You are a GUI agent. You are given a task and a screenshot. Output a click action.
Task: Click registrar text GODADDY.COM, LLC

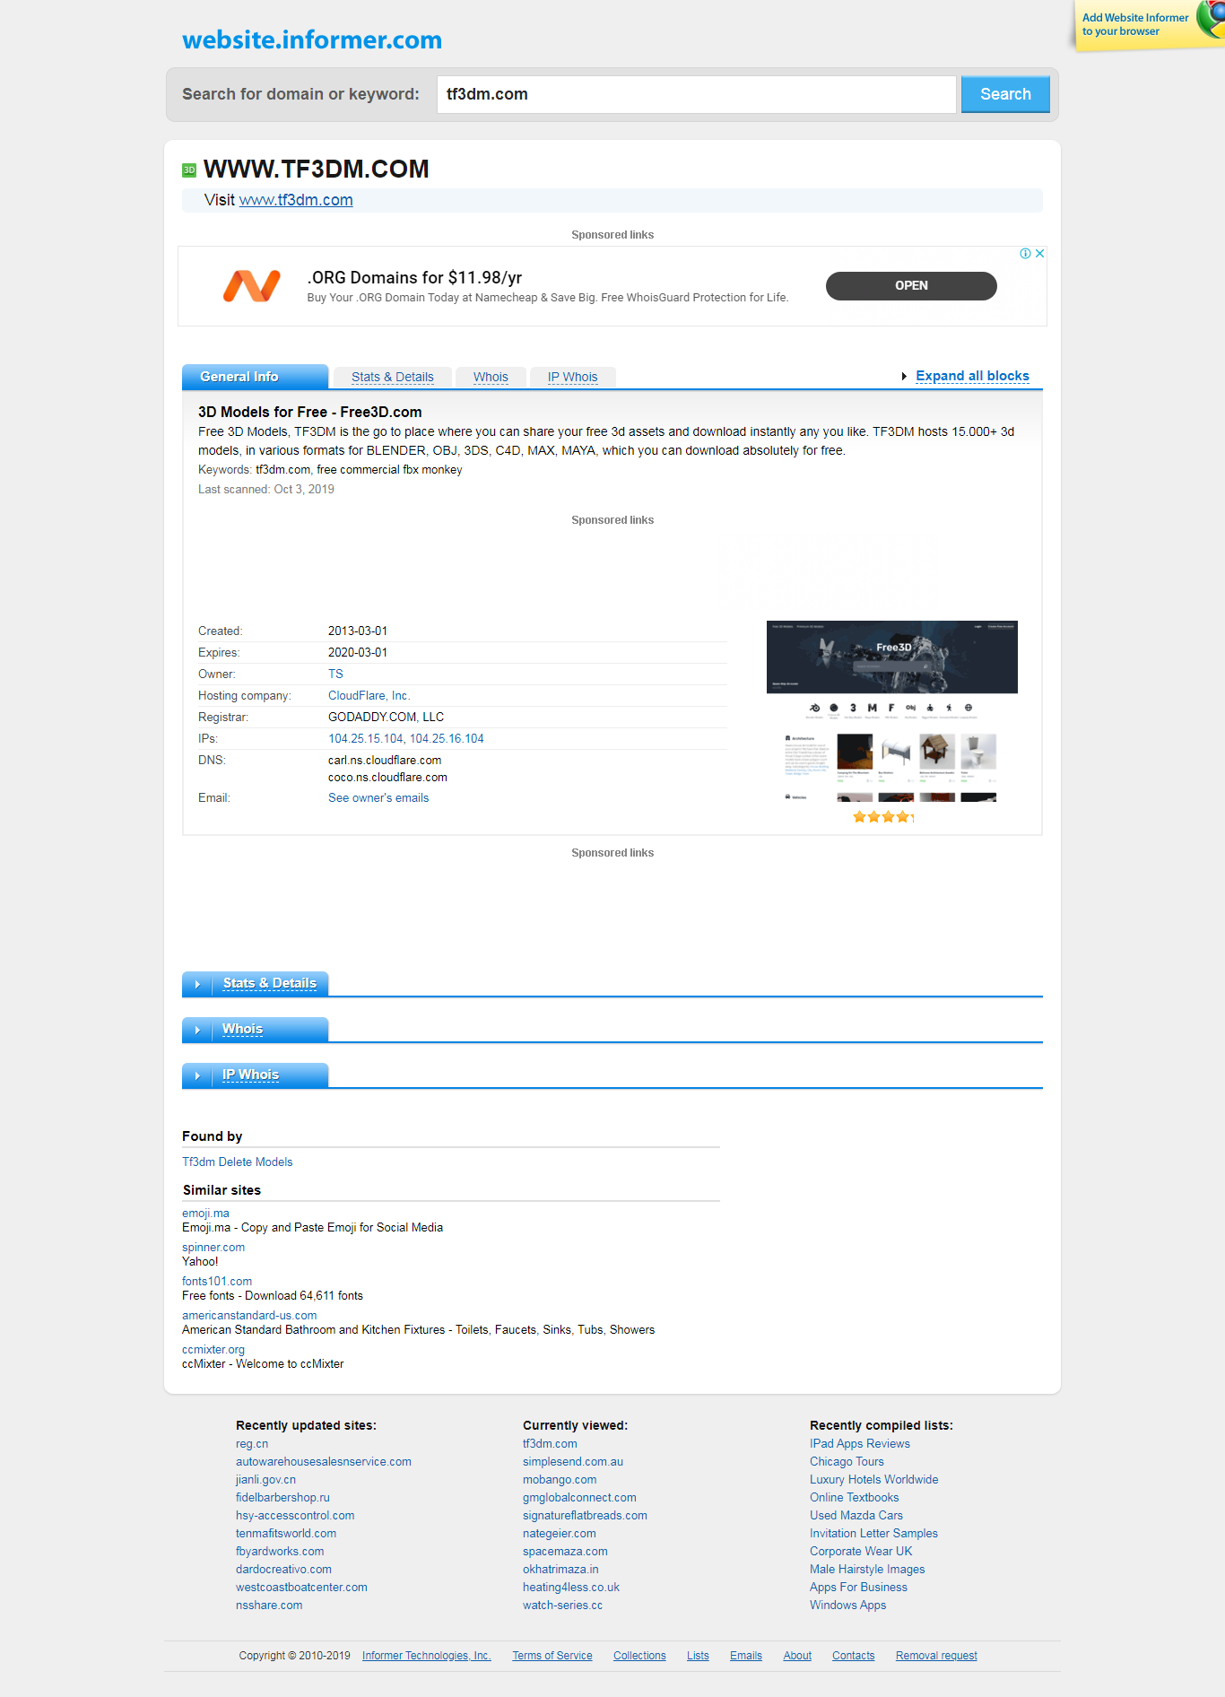[x=386, y=718]
